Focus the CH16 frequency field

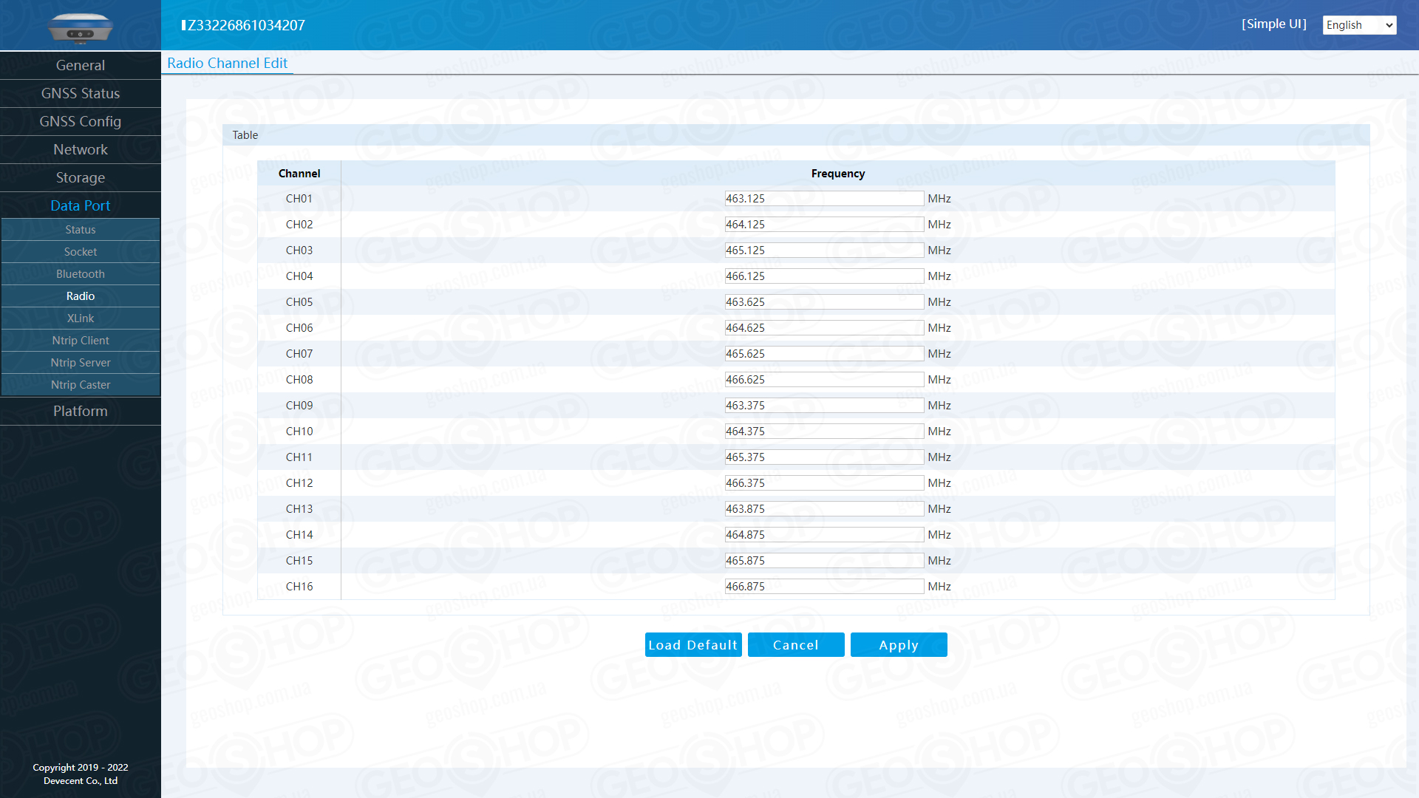[x=823, y=587]
